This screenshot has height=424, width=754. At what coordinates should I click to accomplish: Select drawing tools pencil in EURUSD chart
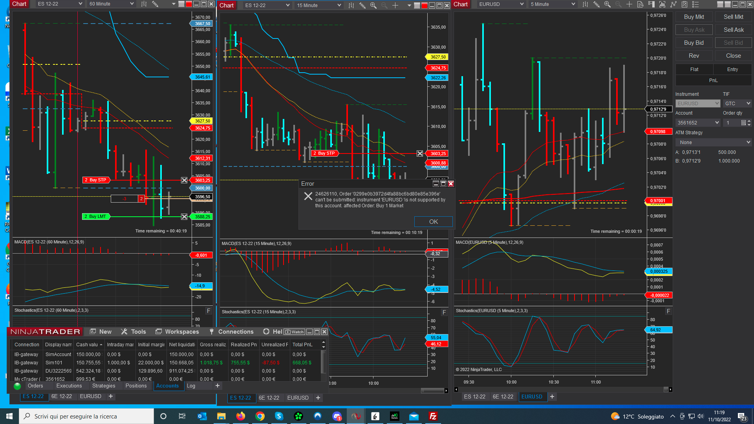(x=596, y=4)
